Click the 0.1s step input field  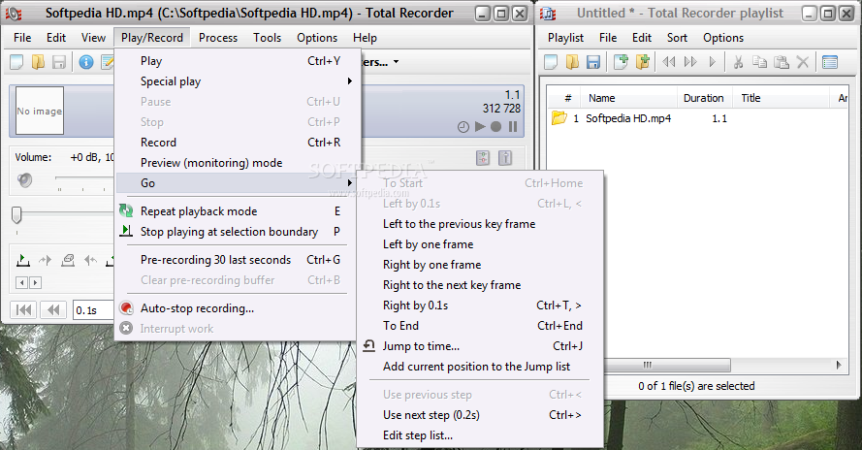tap(93, 310)
